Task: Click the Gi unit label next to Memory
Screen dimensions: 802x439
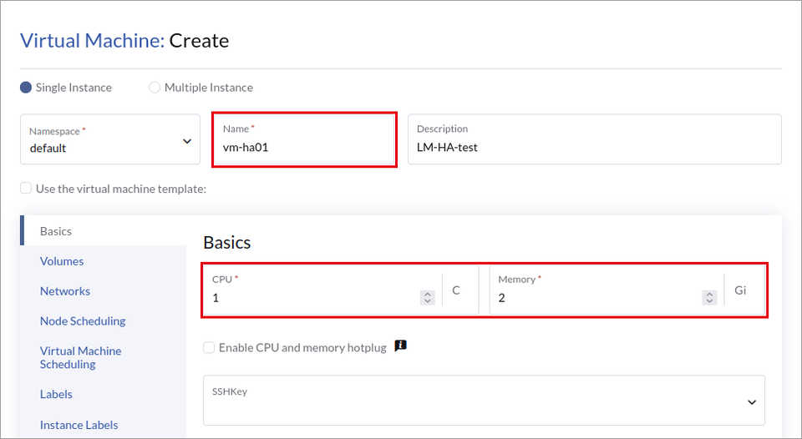Action: 740,290
